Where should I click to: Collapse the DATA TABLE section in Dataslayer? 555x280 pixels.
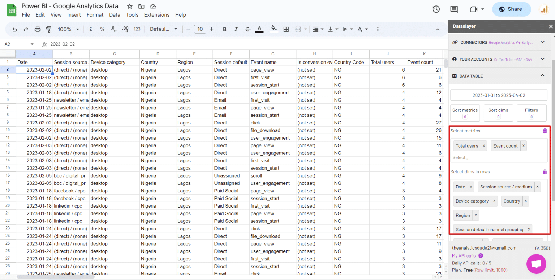pyautogui.click(x=542, y=76)
